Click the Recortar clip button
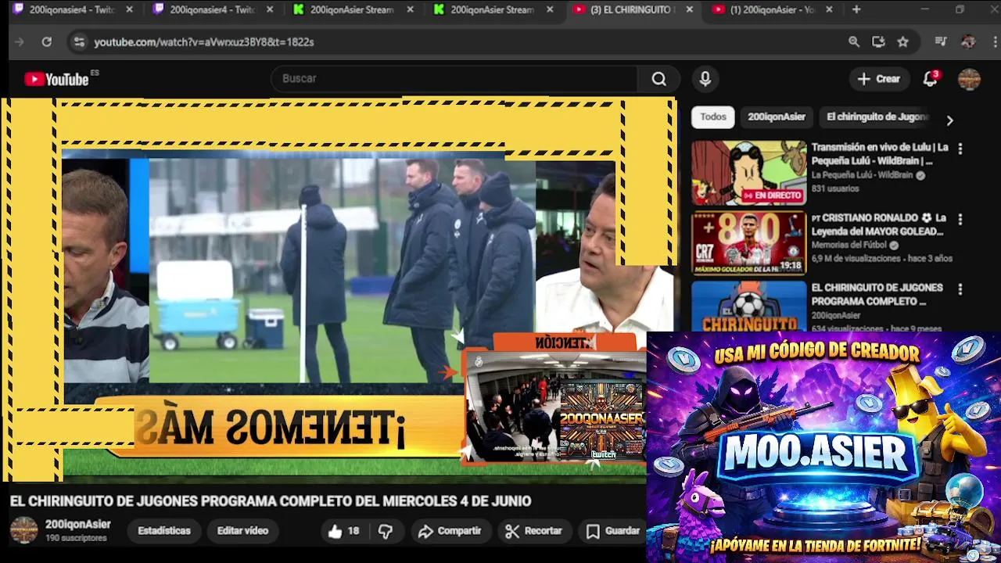The width and height of the screenshot is (1001, 563). tap(534, 531)
